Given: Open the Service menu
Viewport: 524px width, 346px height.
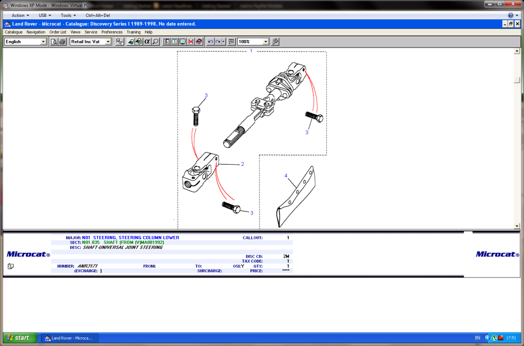Looking at the screenshot, I should tap(91, 32).
